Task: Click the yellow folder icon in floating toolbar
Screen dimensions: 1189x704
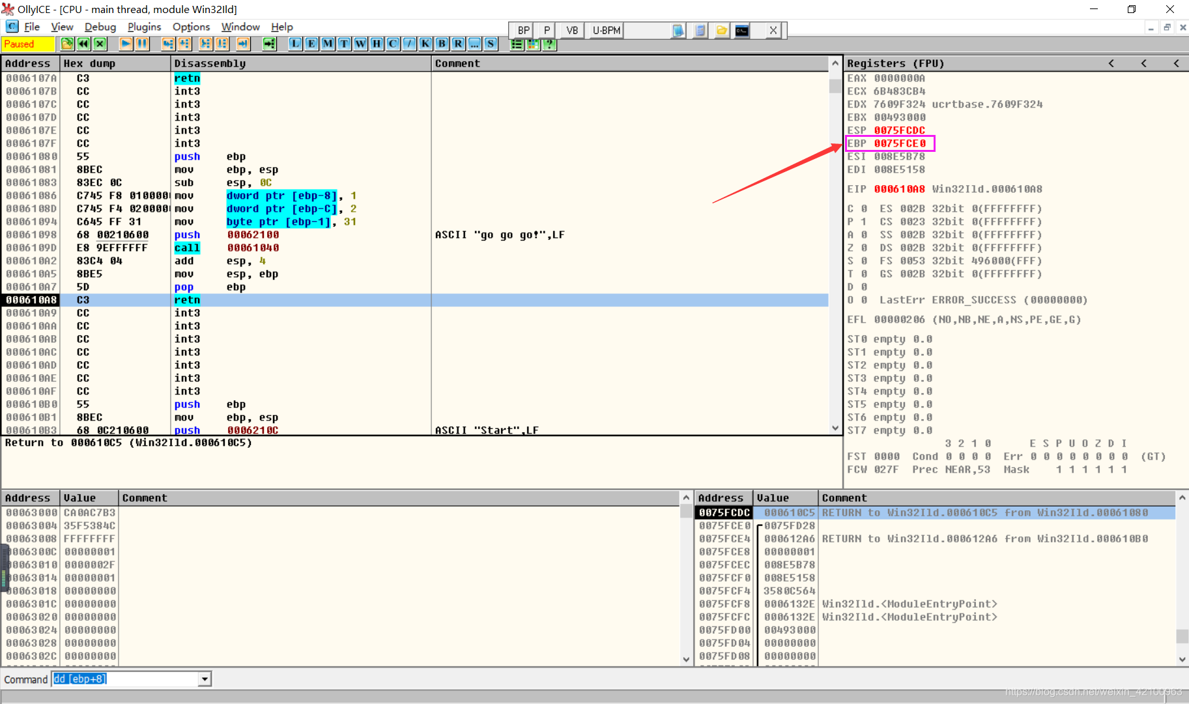Action: [x=722, y=30]
